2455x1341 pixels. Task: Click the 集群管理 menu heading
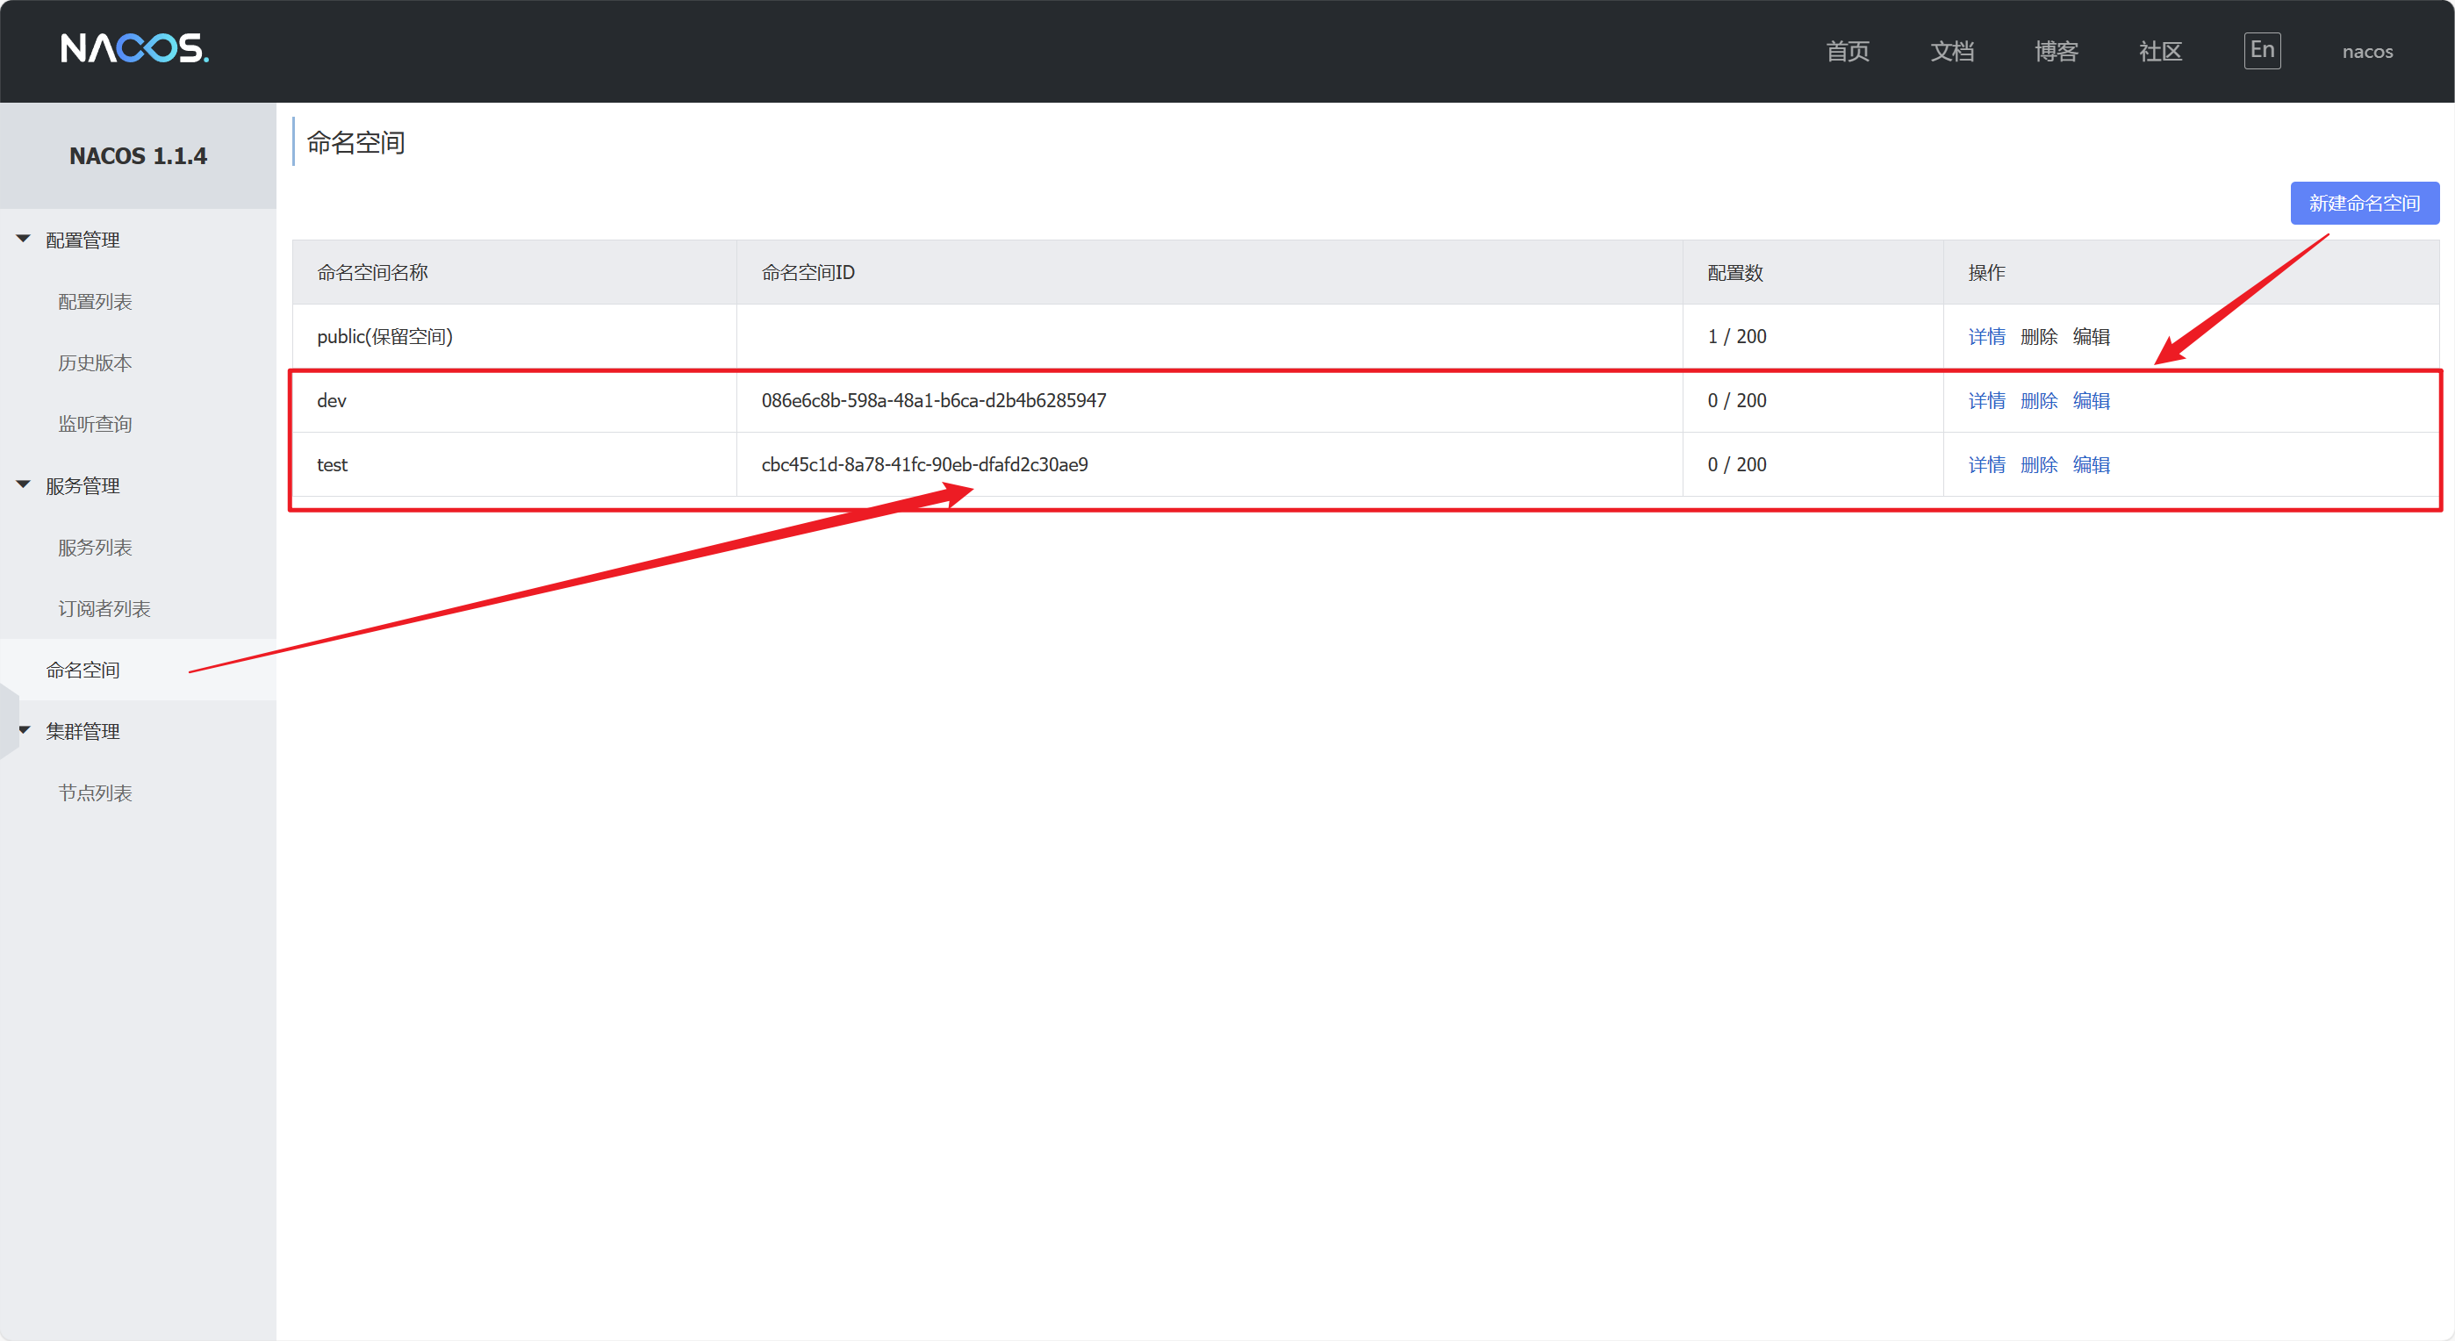pos(83,731)
